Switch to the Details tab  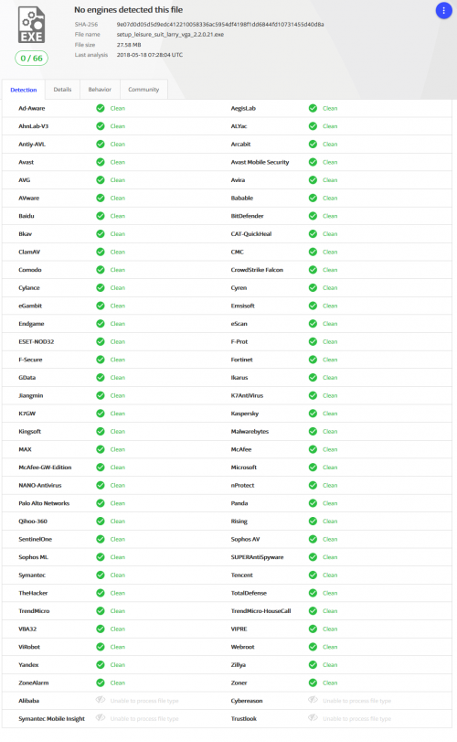(62, 90)
